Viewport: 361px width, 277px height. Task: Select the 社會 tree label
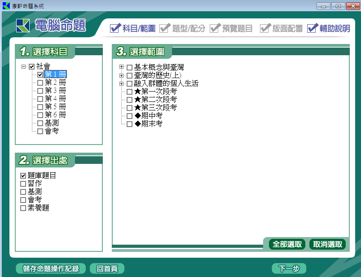(43, 66)
